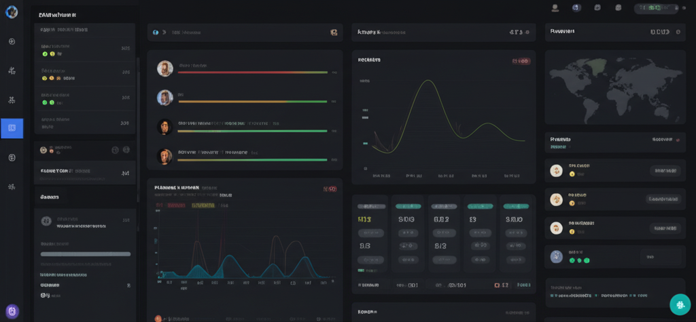
Task: Open the blue avatar in the right-hand list
Action: tap(557, 256)
